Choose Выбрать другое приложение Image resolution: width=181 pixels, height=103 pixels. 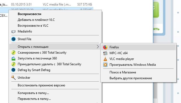131,78
